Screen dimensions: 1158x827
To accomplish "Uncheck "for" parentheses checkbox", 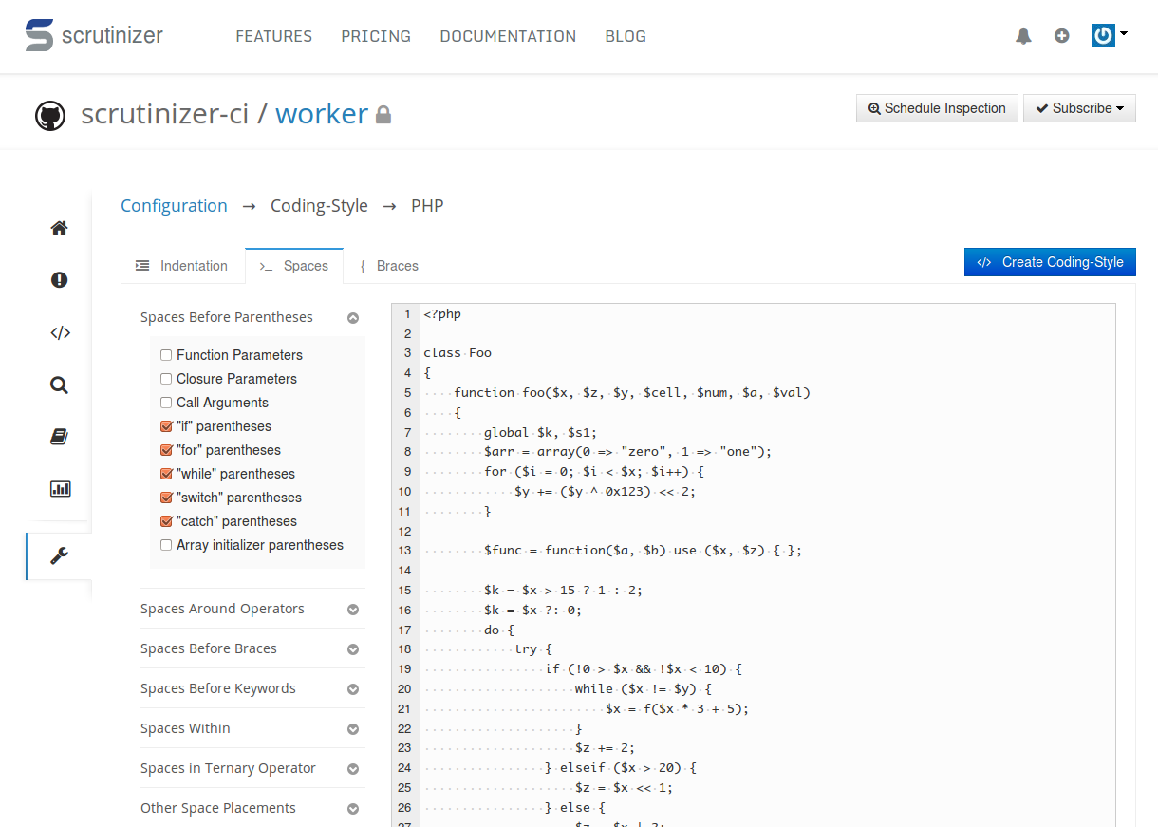I will [x=166, y=450].
